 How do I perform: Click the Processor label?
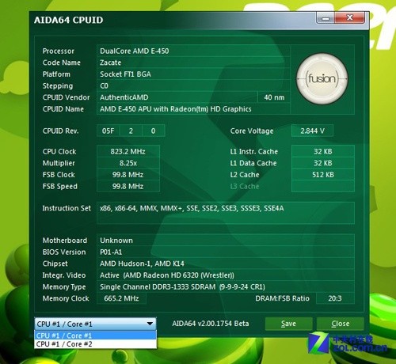[x=59, y=51]
